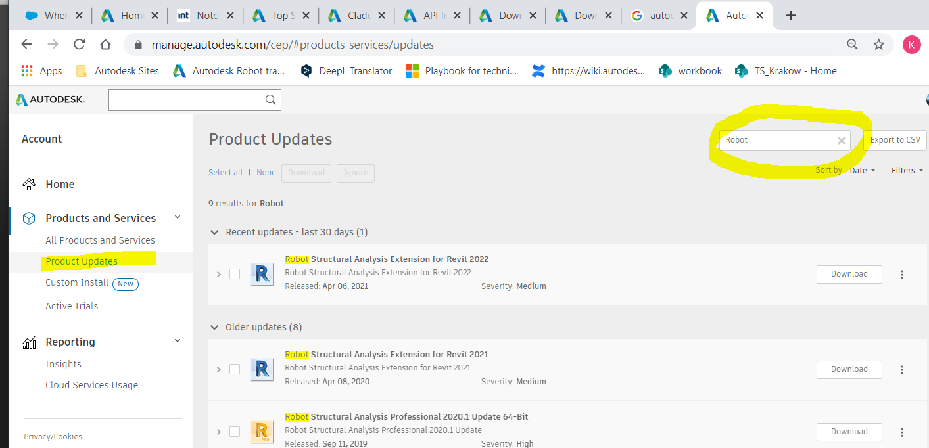Screen dimensions: 929x448
Task: Click the user avatar K in browser toolbar
Action: click(912, 45)
